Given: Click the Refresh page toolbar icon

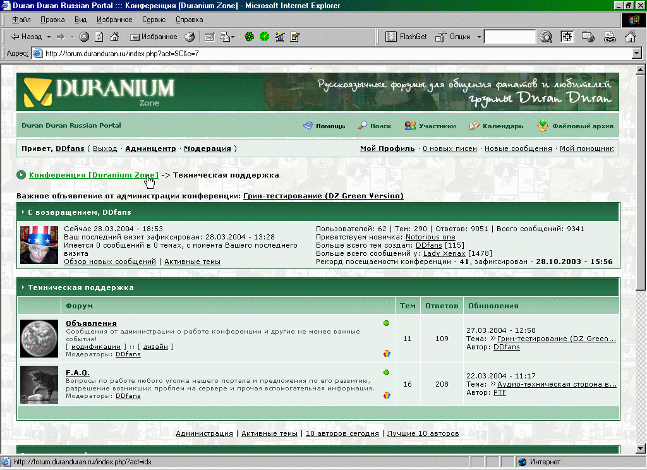Looking at the screenshot, I should click(99, 37).
